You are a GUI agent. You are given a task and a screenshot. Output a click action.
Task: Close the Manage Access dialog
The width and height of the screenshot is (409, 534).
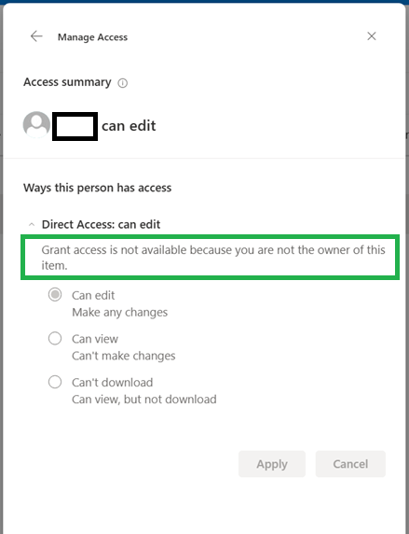372,36
